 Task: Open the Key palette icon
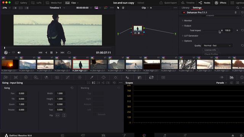point(140,77)
